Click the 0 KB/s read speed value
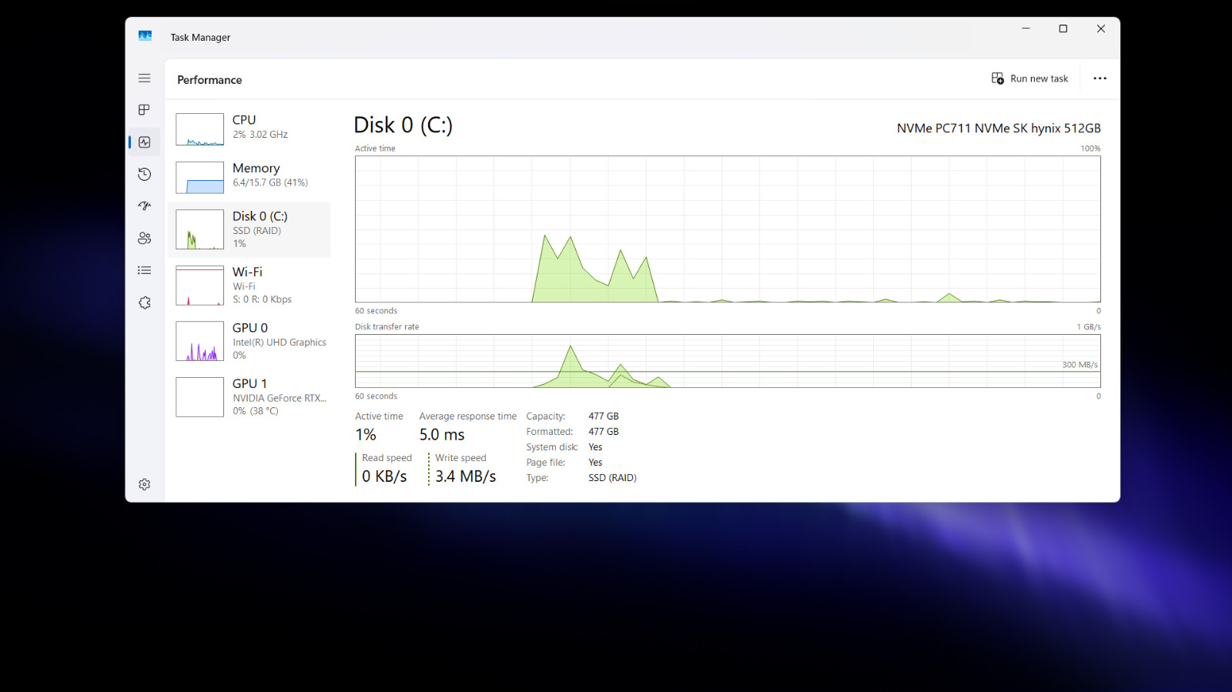 pyautogui.click(x=384, y=476)
